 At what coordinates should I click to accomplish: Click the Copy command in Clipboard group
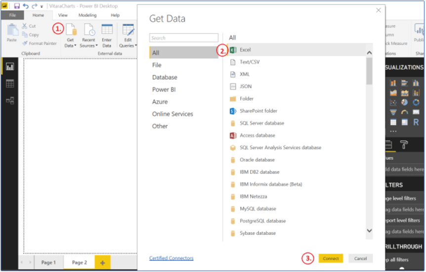tap(31, 35)
